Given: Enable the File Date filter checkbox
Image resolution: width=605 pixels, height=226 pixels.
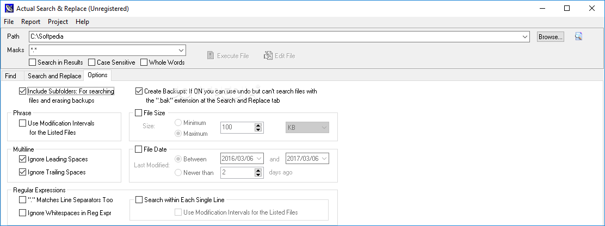Looking at the screenshot, I should [138, 149].
